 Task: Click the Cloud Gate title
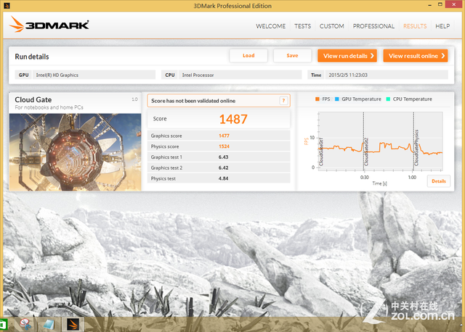pos(33,100)
